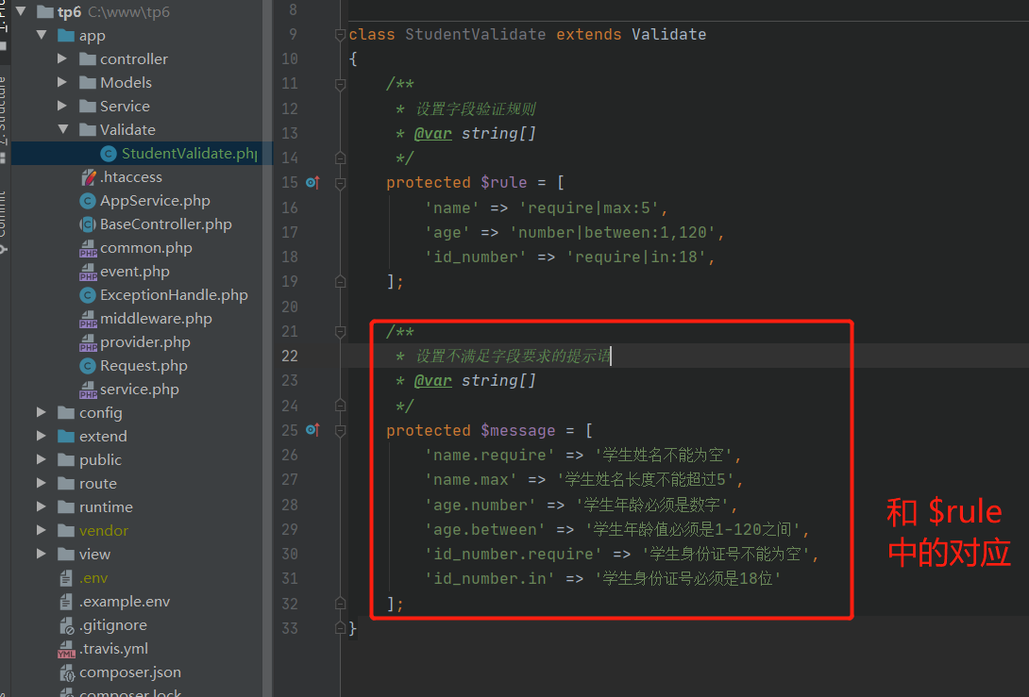Click override gutter icon beside $rule
This screenshot has height=697, width=1029.
[x=313, y=182]
